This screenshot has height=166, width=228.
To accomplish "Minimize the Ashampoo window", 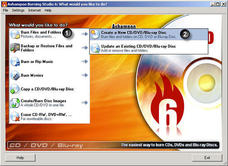I will click(x=212, y=4).
